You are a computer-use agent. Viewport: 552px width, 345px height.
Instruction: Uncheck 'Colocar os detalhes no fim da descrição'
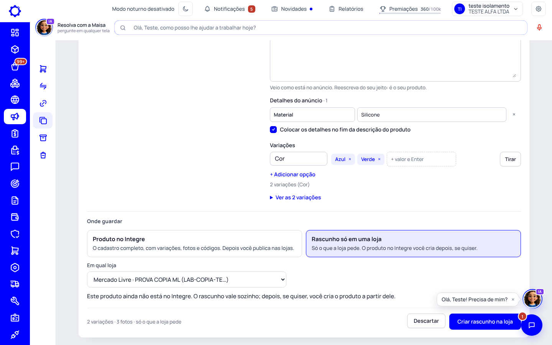tap(273, 130)
